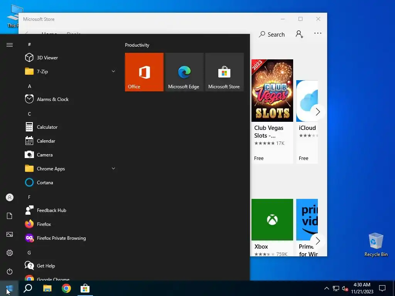Jump to apps via '#' letter header
This screenshot has height=296, width=395.
click(x=29, y=44)
